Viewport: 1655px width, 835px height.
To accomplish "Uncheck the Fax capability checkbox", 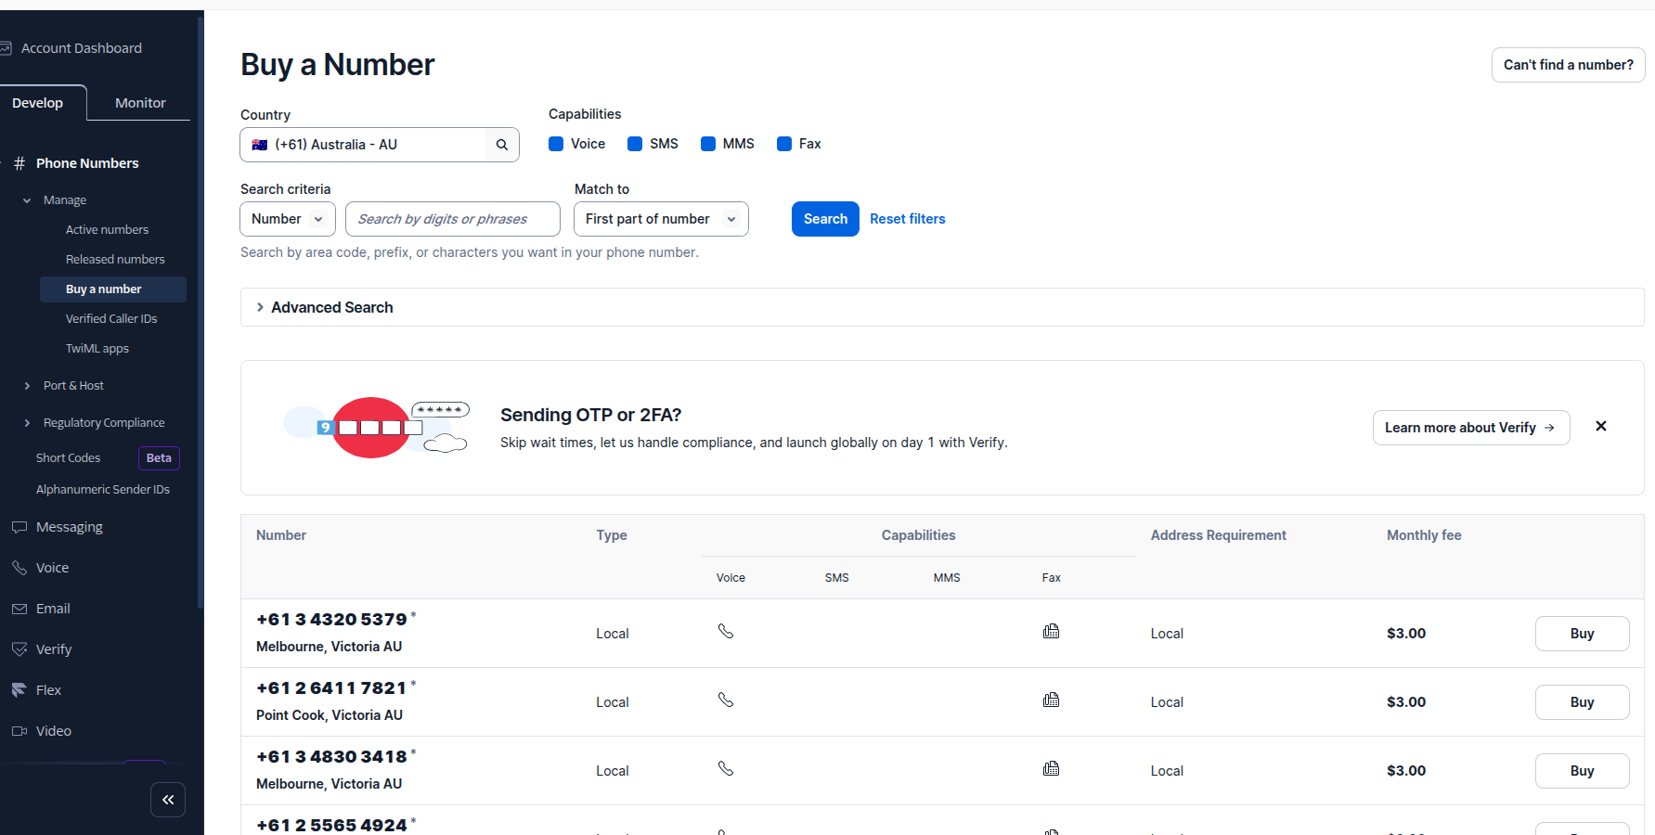I will point(784,144).
